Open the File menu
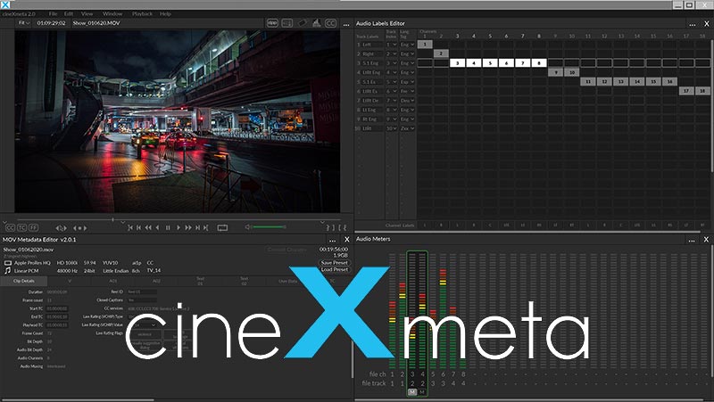714x402 pixels. point(53,13)
